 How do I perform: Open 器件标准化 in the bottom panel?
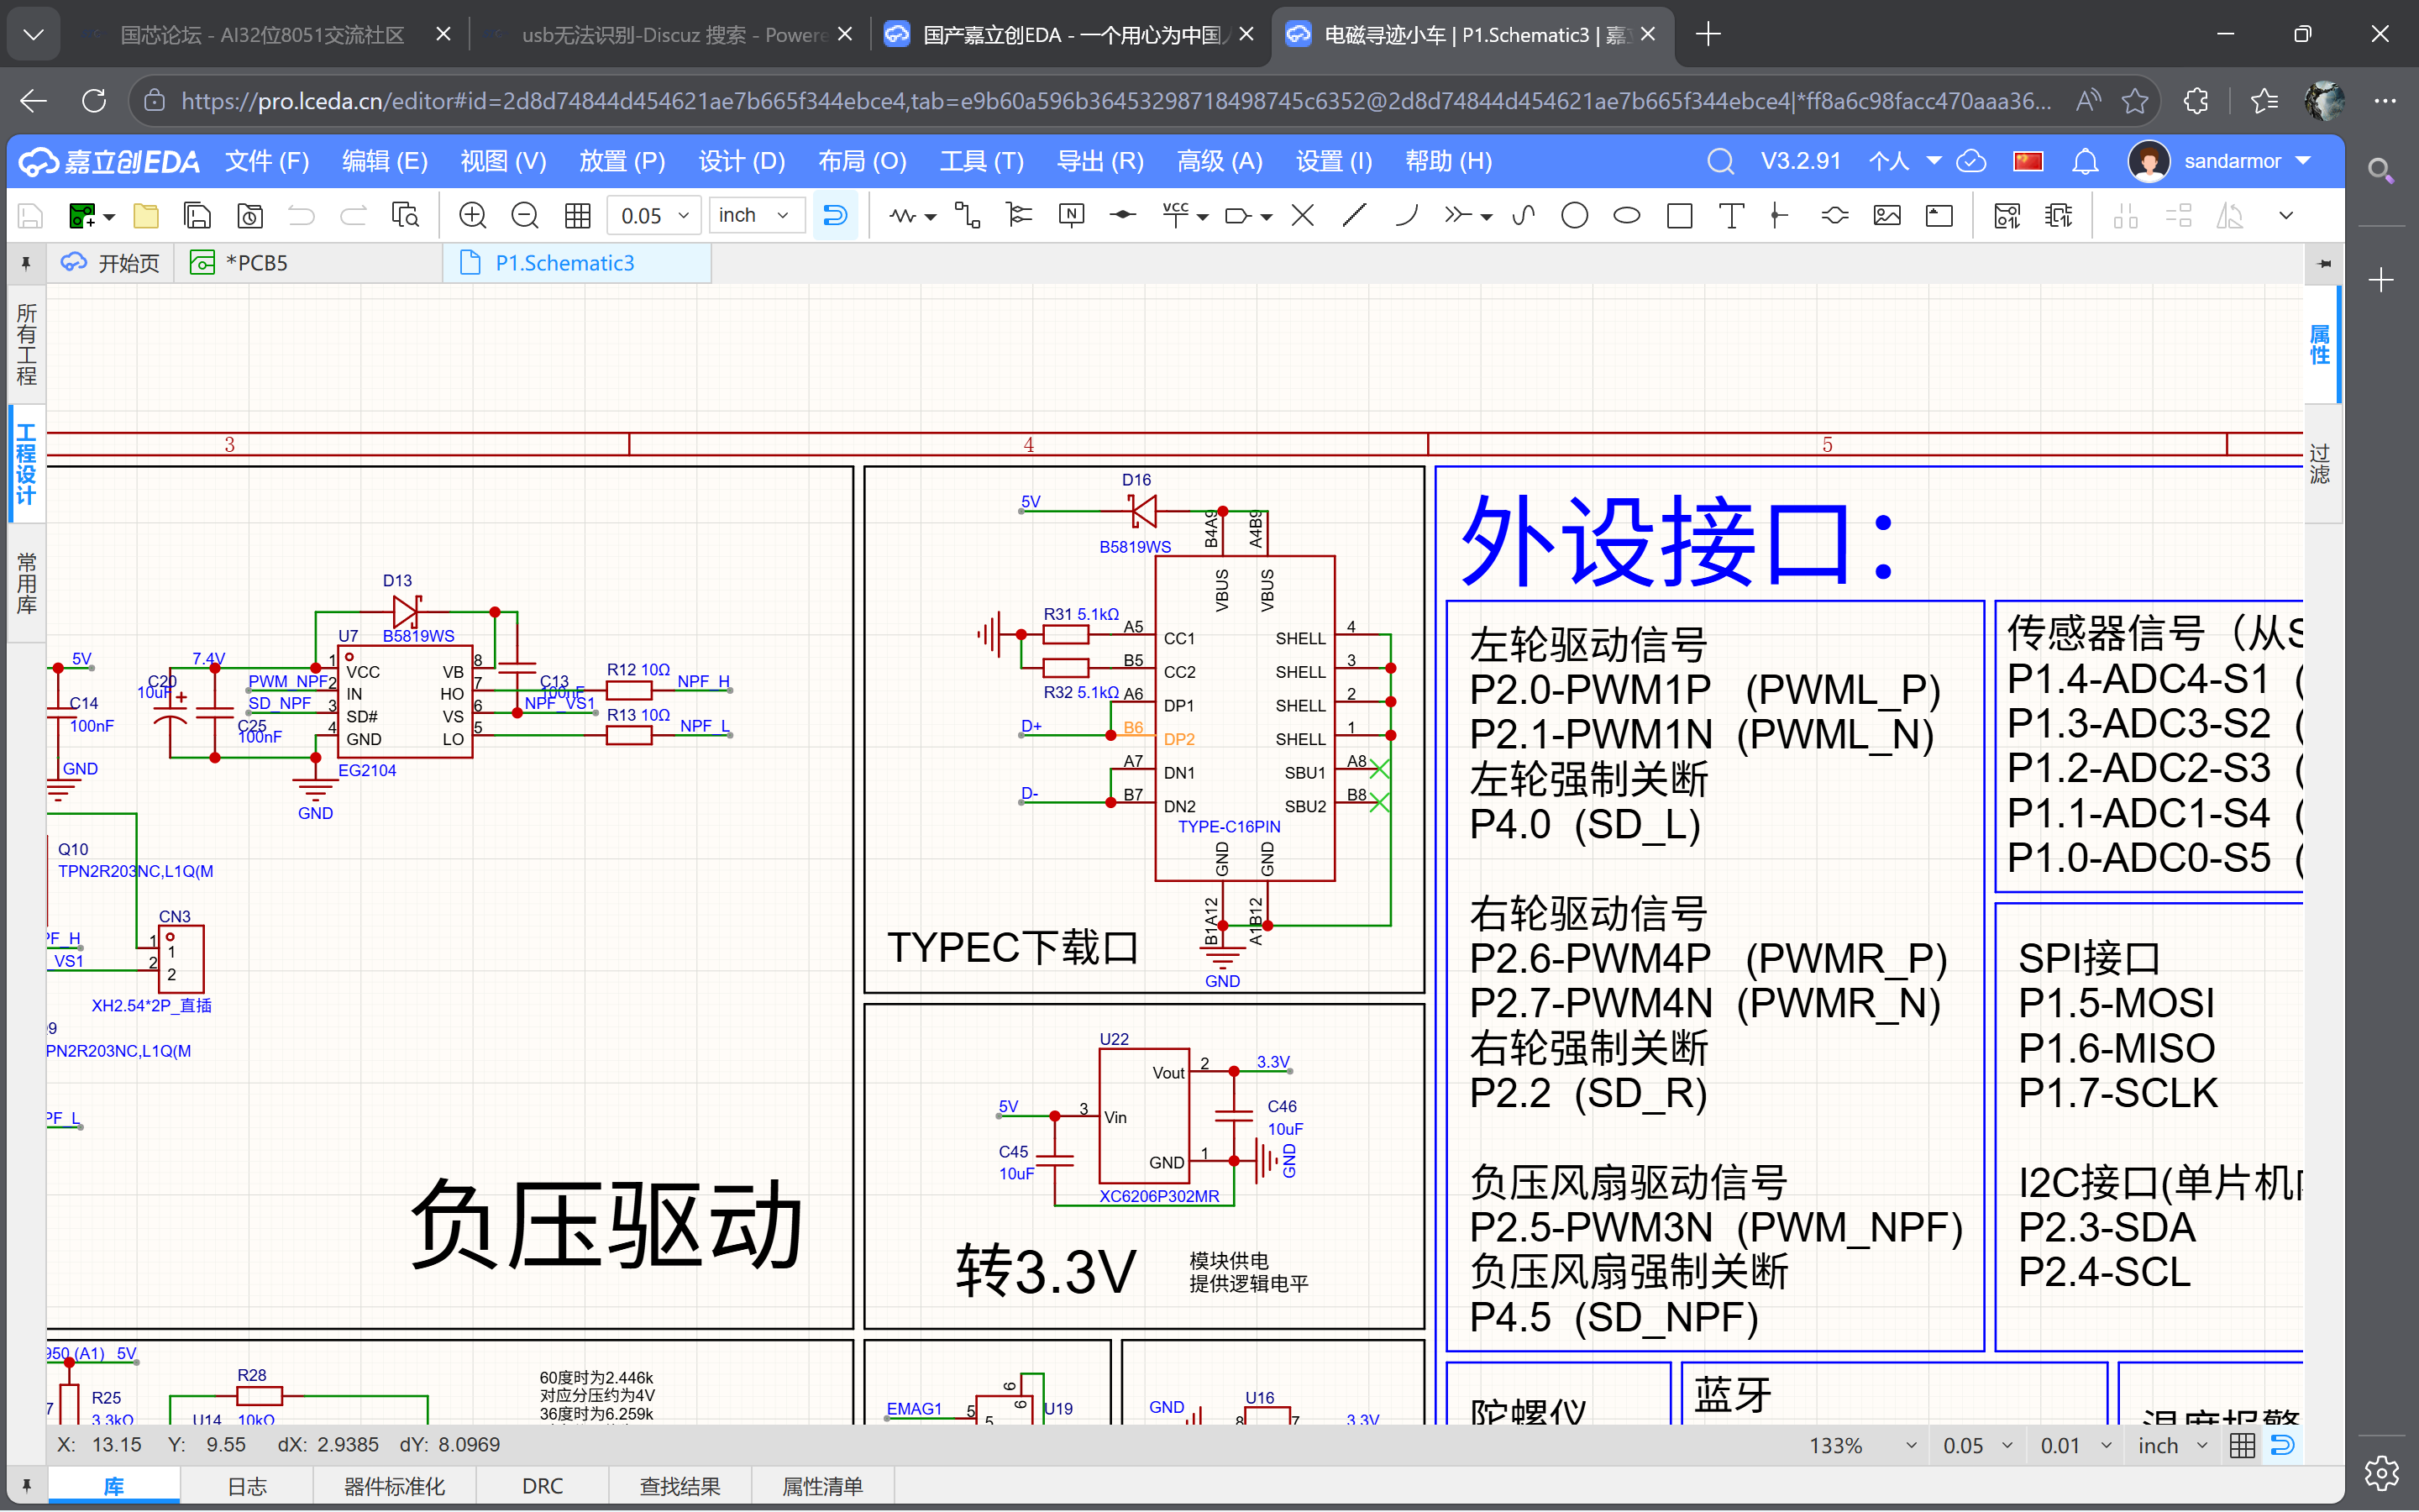coord(393,1487)
